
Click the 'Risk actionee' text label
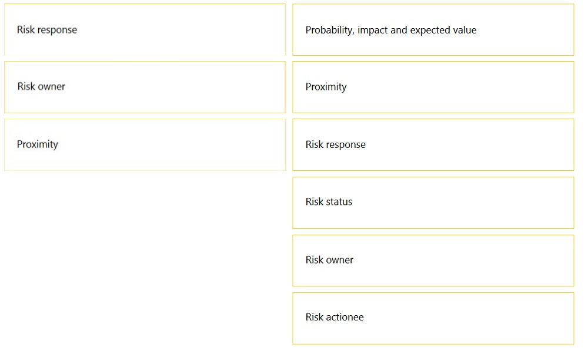point(335,317)
